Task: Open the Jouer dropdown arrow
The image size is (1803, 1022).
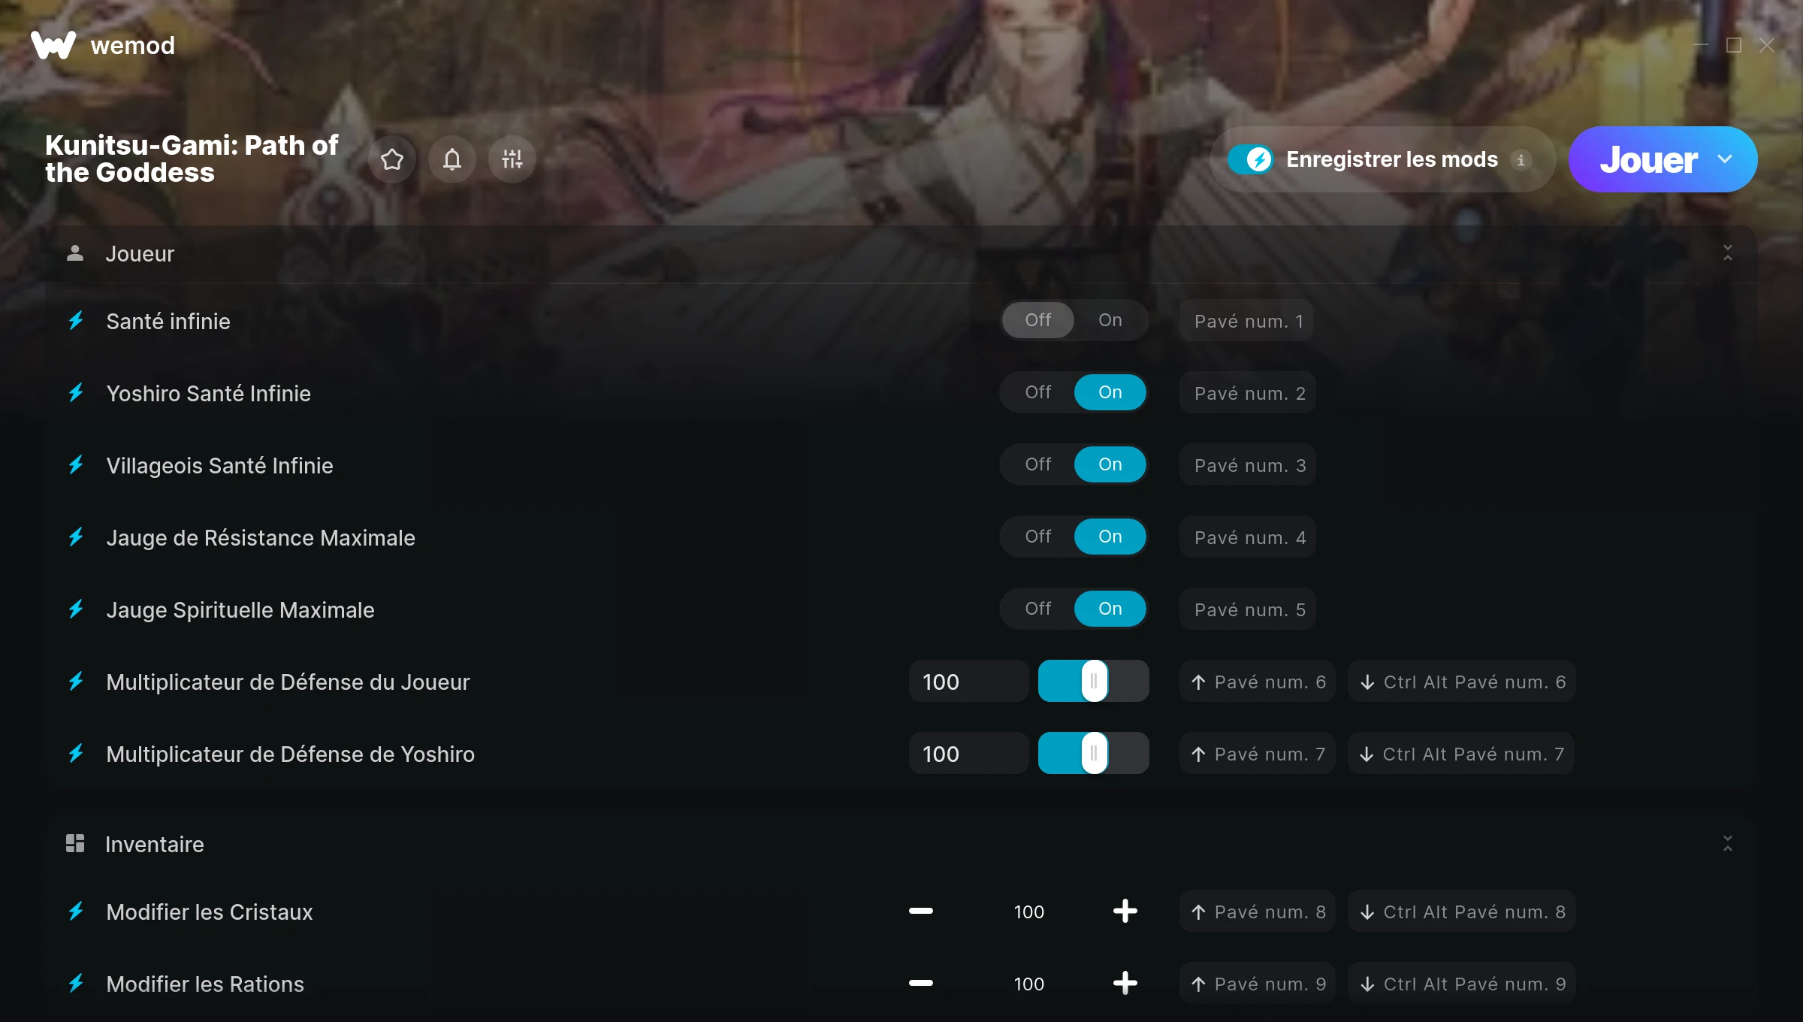Action: (1725, 159)
